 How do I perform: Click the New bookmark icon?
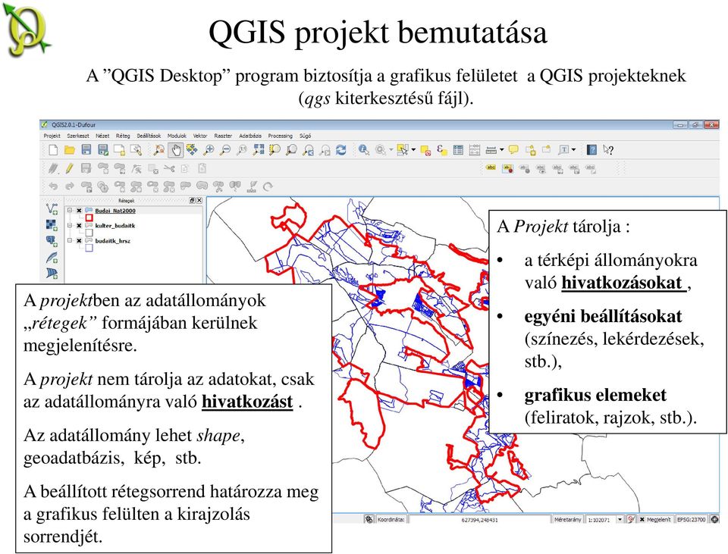pos(531,150)
